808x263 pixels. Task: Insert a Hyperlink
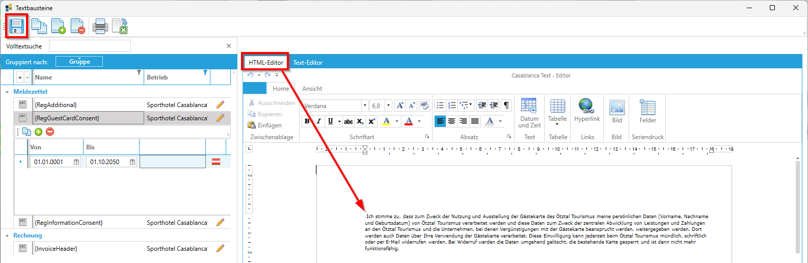pyautogui.click(x=587, y=111)
